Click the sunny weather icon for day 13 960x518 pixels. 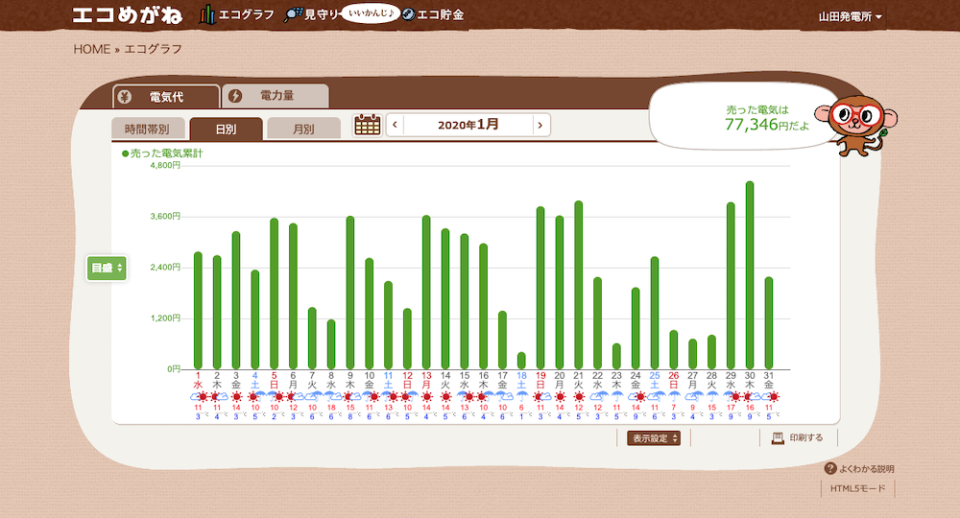pos(427,397)
